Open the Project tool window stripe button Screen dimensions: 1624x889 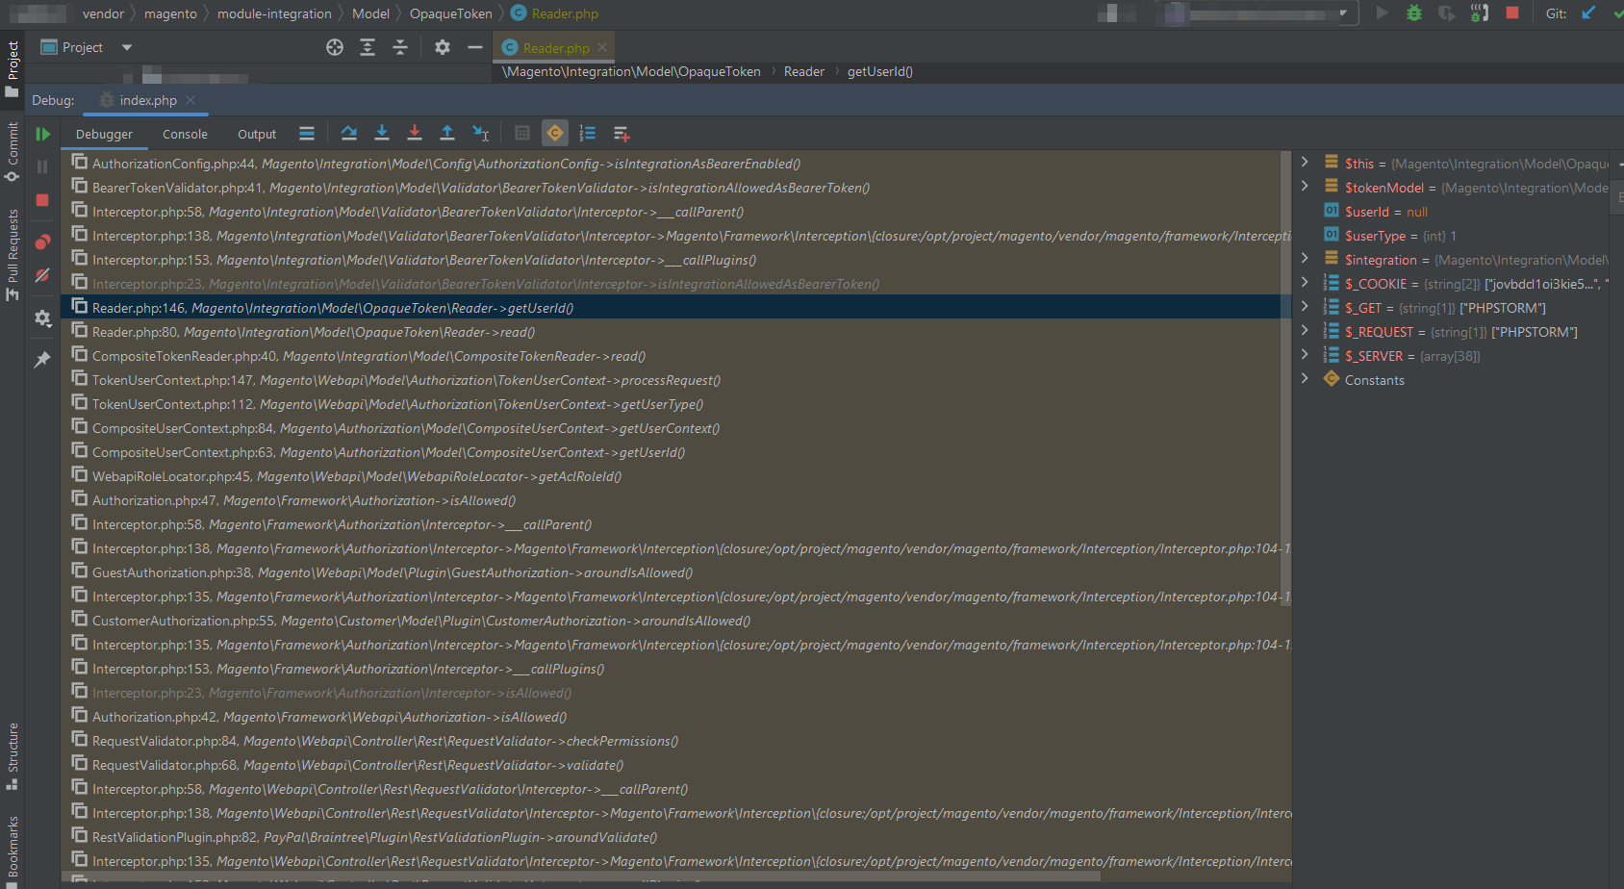tap(13, 69)
